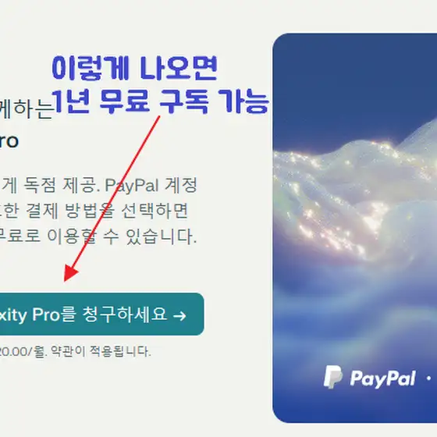Click the blue gradient bottom of card

point(355,407)
